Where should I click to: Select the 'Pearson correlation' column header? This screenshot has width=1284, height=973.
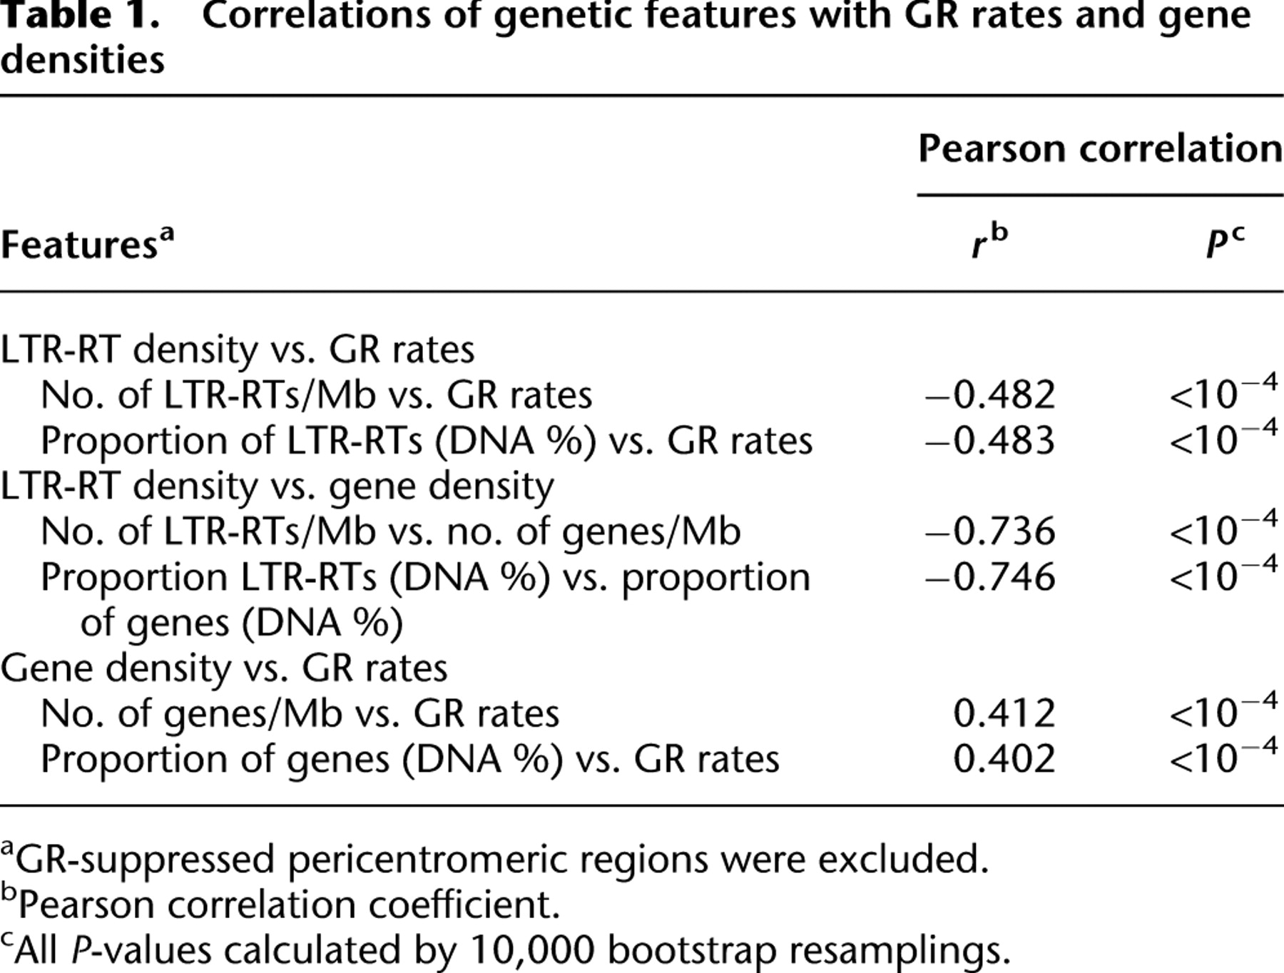click(1100, 148)
